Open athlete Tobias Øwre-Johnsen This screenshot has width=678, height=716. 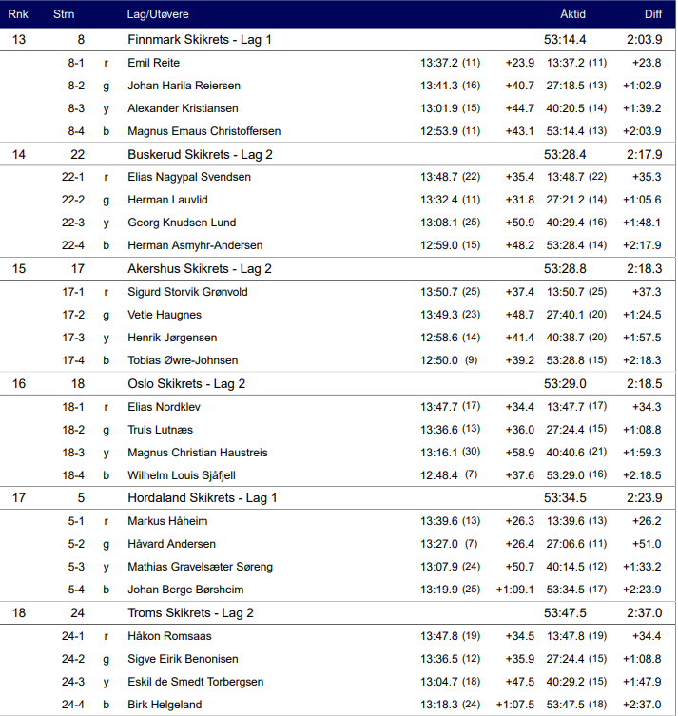tap(183, 360)
